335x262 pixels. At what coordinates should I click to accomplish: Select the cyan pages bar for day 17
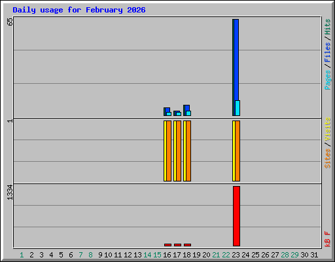coord(179,114)
